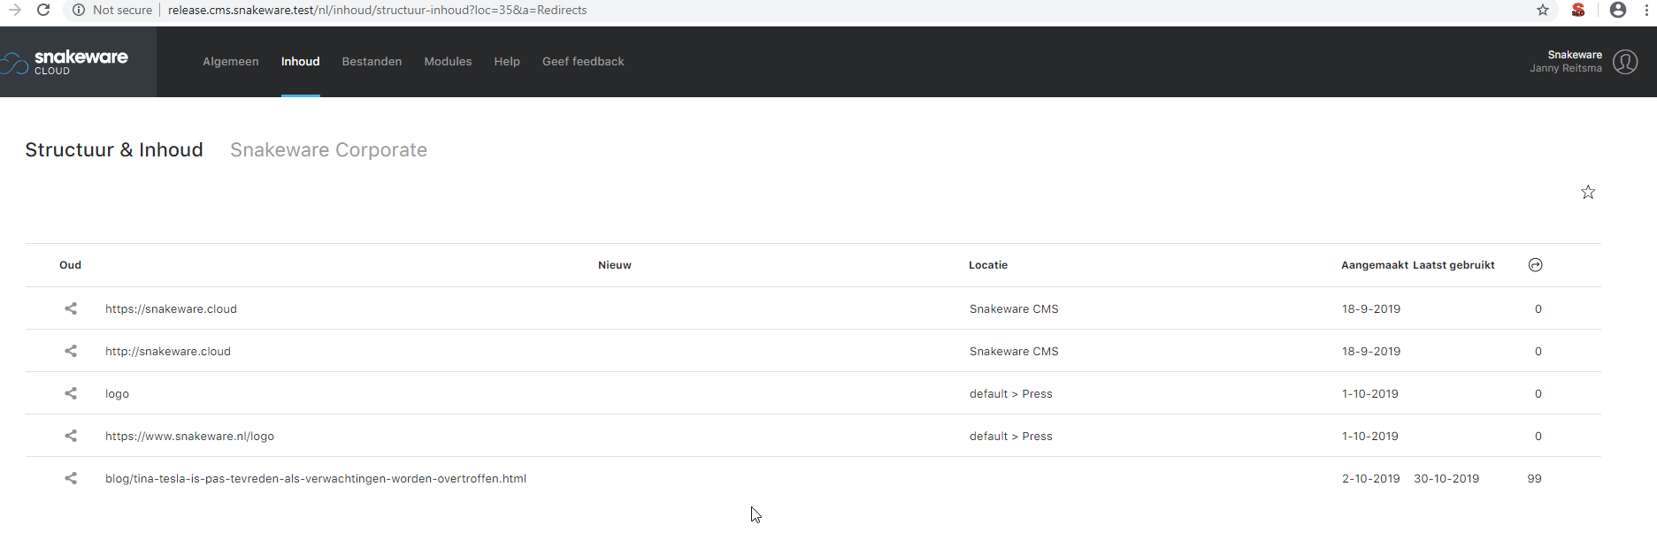Focus the browser address bar URL
Image resolution: width=1657 pixels, height=555 pixels.
(378, 10)
